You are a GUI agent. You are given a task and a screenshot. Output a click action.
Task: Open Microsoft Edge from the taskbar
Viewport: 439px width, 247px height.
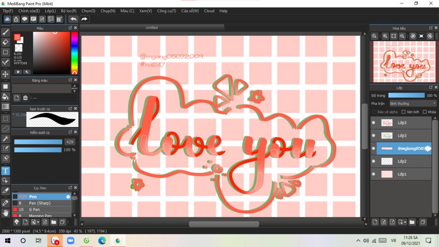coord(102,241)
